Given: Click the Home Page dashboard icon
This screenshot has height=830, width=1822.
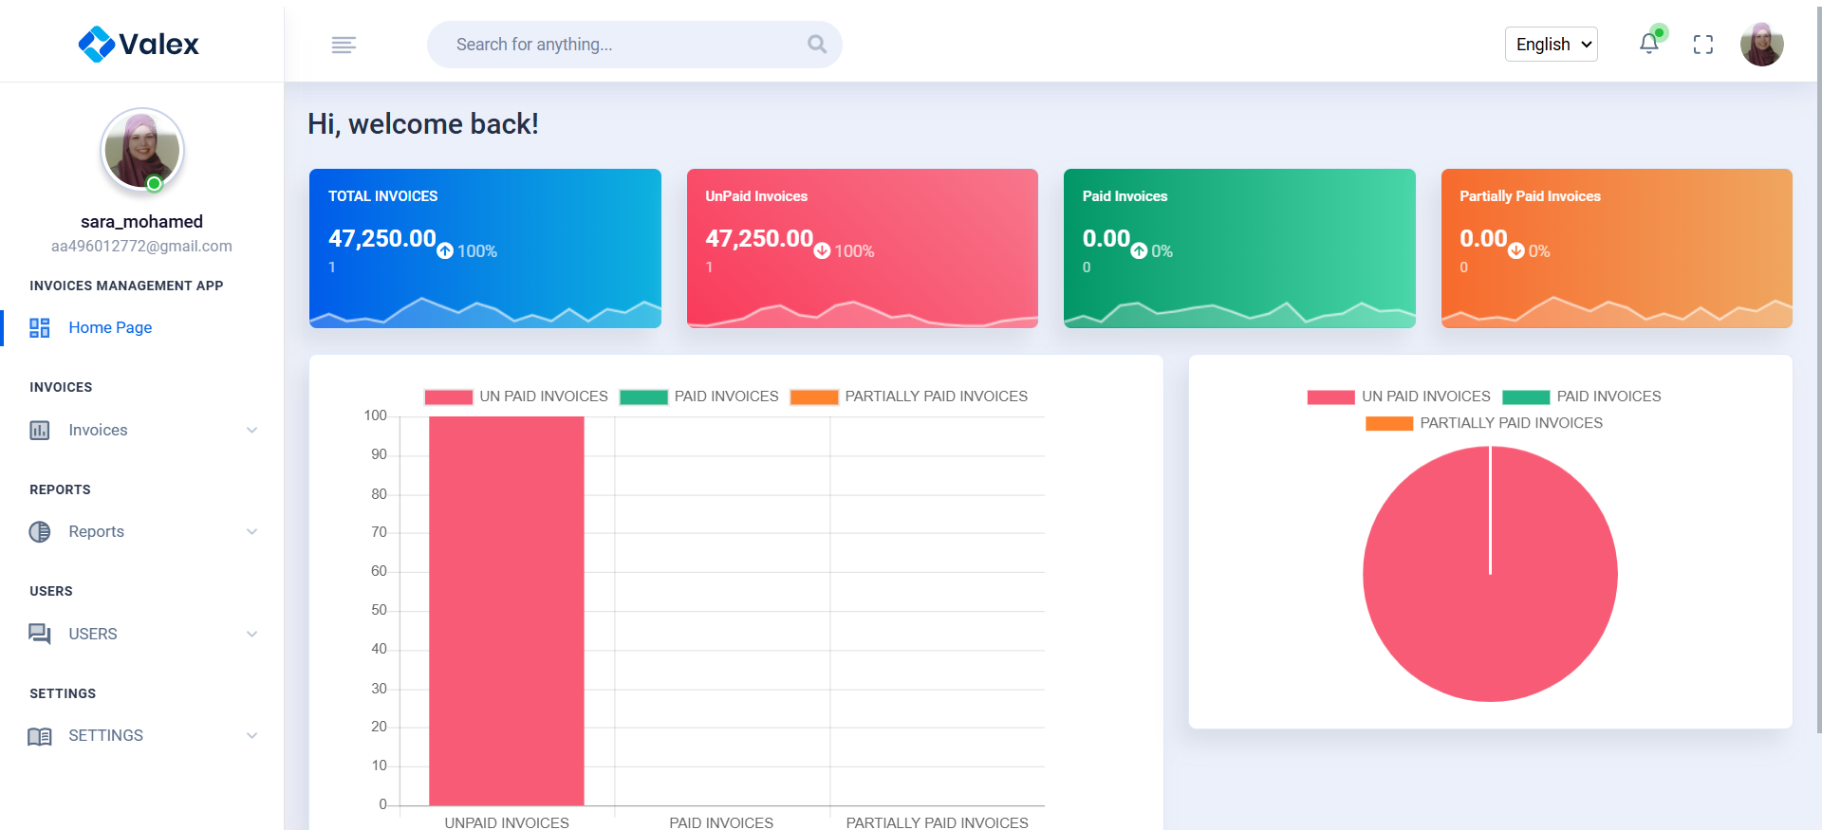Looking at the screenshot, I should coord(40,327).
